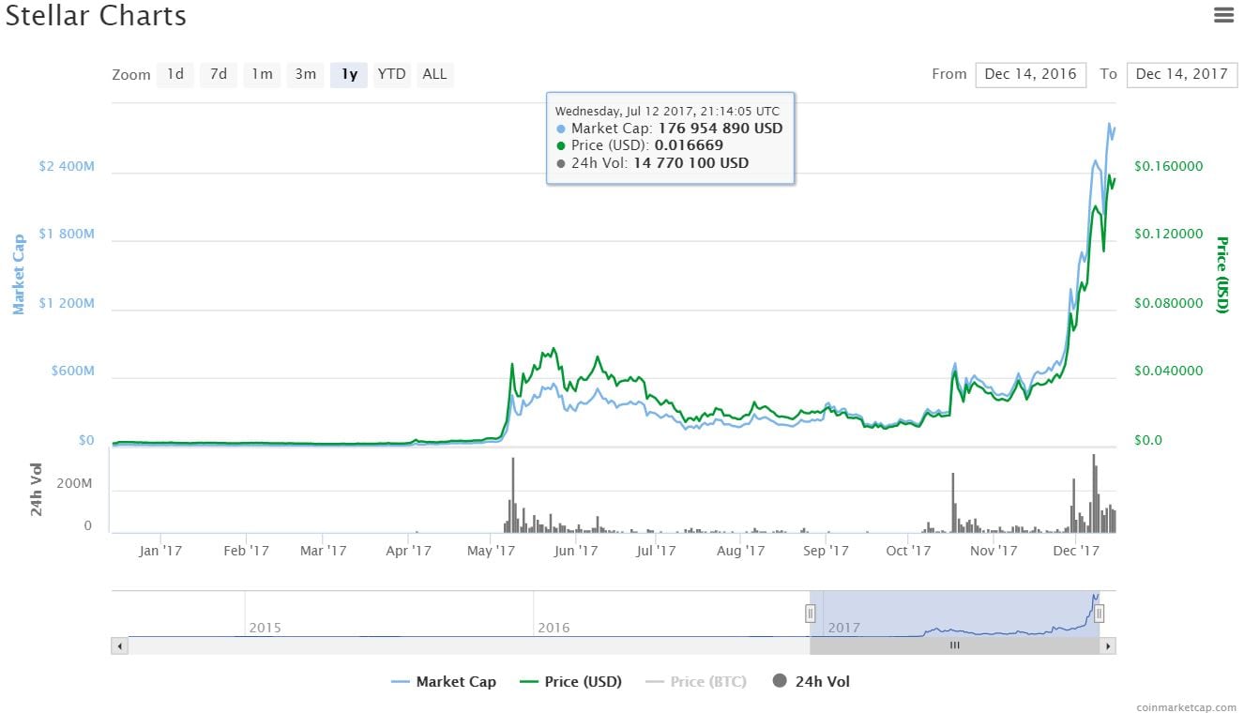Viewport: 1244px width, 713px height.
Task: Toggle 24h Vol series in legend
Action: (811, 682)
